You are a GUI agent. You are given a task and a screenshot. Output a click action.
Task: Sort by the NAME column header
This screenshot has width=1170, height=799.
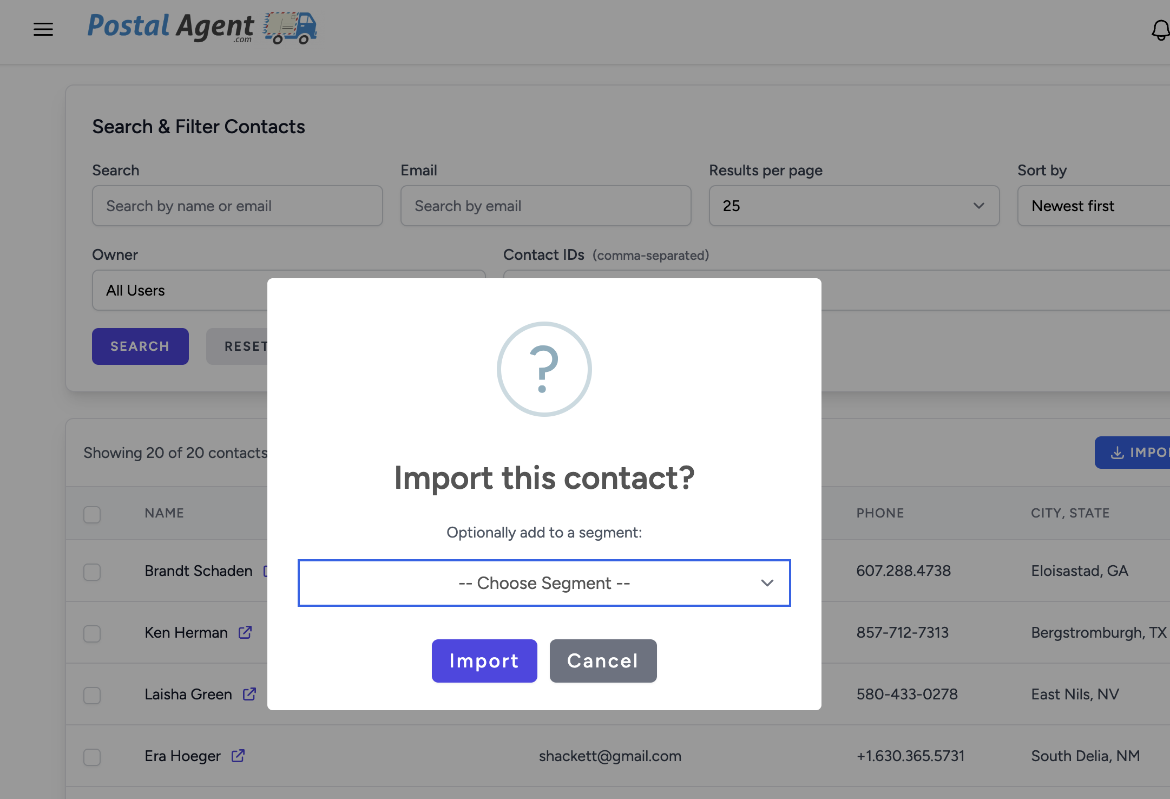click(164, 513)
